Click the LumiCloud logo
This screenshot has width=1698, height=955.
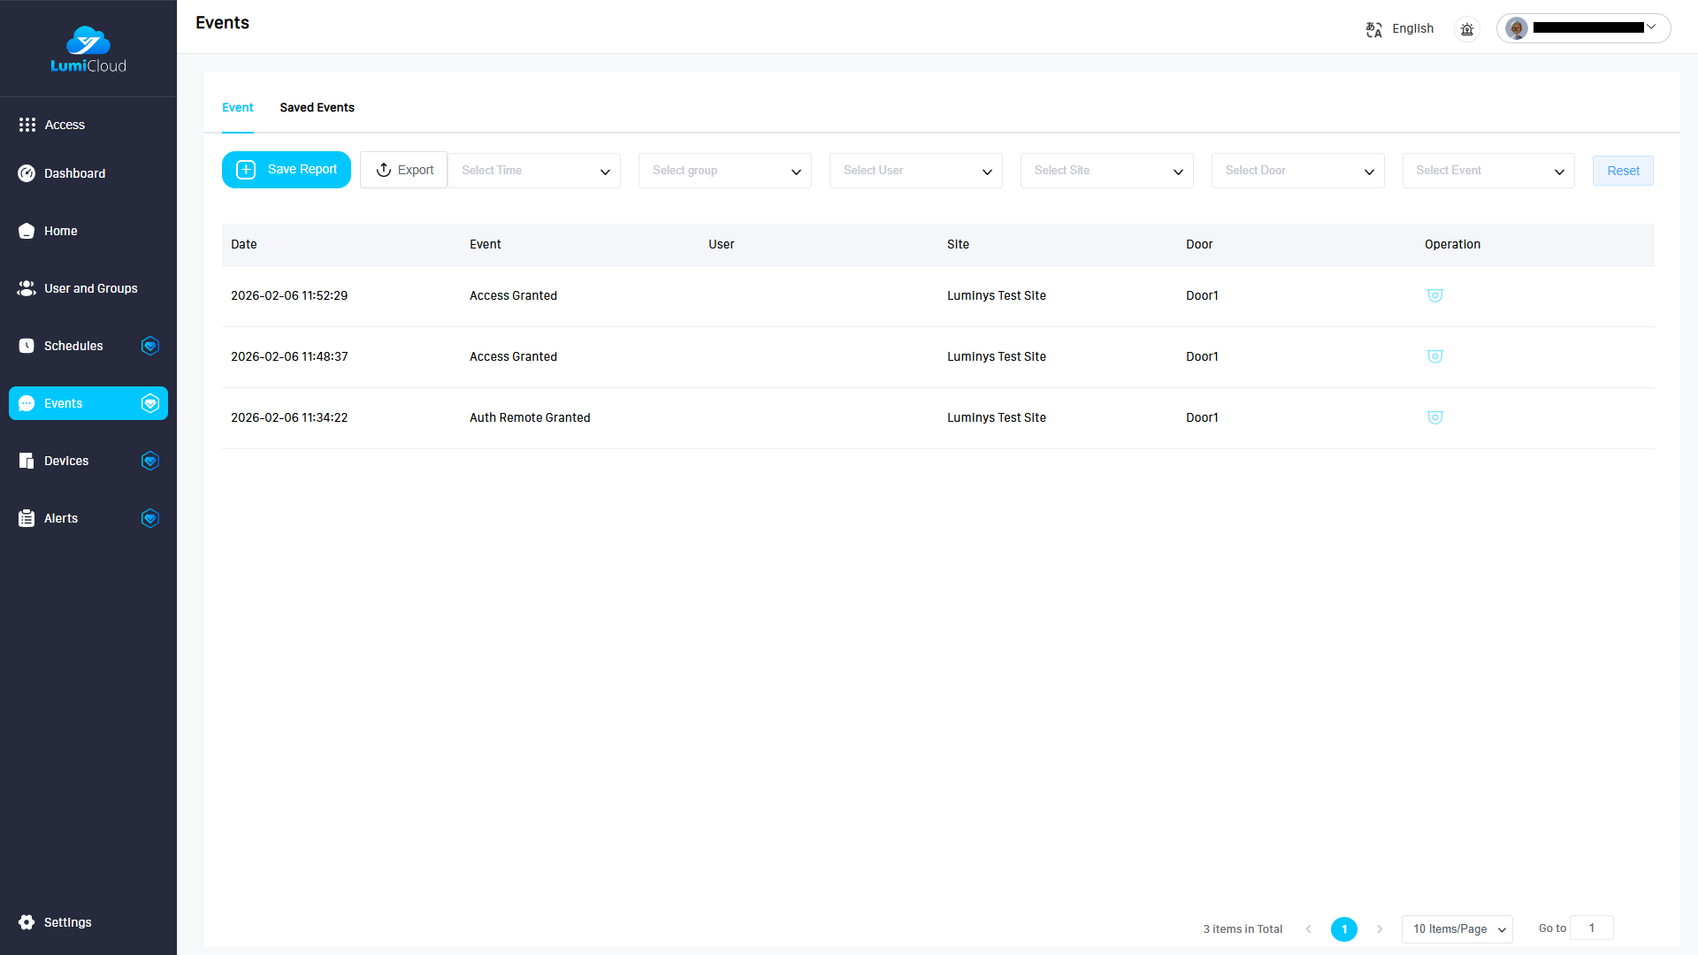(88, 50)
